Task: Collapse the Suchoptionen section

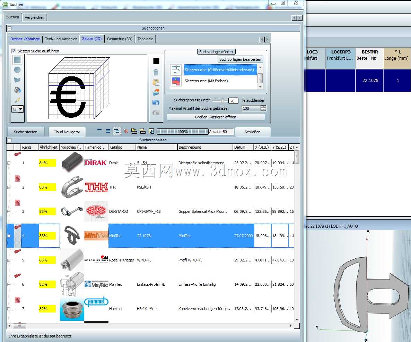Action: pos(9,28)
